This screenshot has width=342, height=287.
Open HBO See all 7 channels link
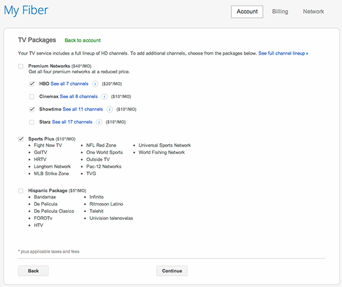[70, 84]
